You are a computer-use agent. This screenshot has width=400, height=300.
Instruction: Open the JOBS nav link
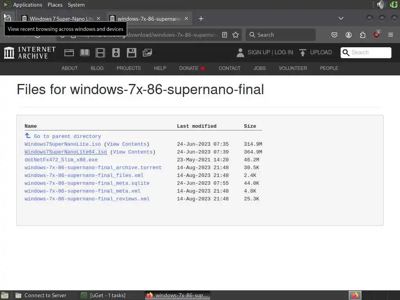click(x=259, y=68)
